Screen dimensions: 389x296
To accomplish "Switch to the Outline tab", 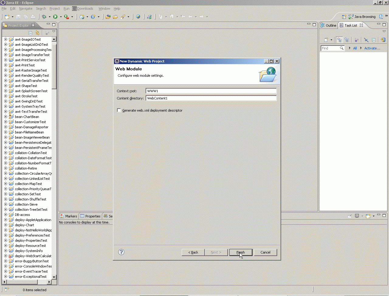I will pyautogui.click(x=329, y=25).
